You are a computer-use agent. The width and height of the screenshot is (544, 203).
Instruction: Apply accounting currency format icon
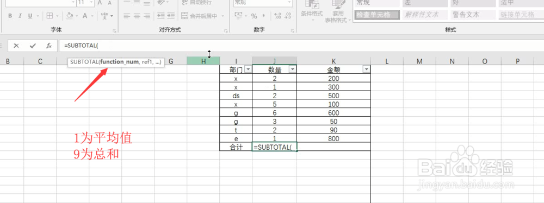click(x=238, y=16)
